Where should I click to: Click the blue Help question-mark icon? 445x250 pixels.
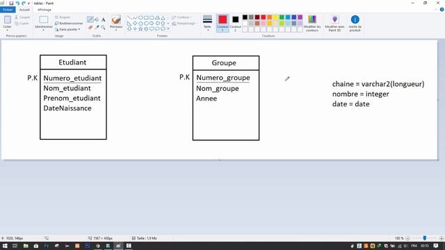coord(442,10)
